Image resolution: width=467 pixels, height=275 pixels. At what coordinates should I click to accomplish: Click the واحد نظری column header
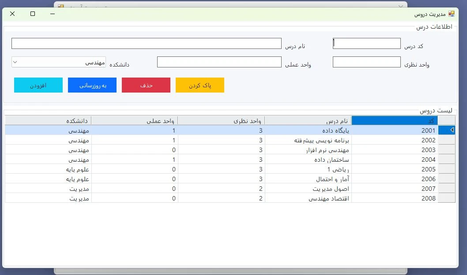221,120
